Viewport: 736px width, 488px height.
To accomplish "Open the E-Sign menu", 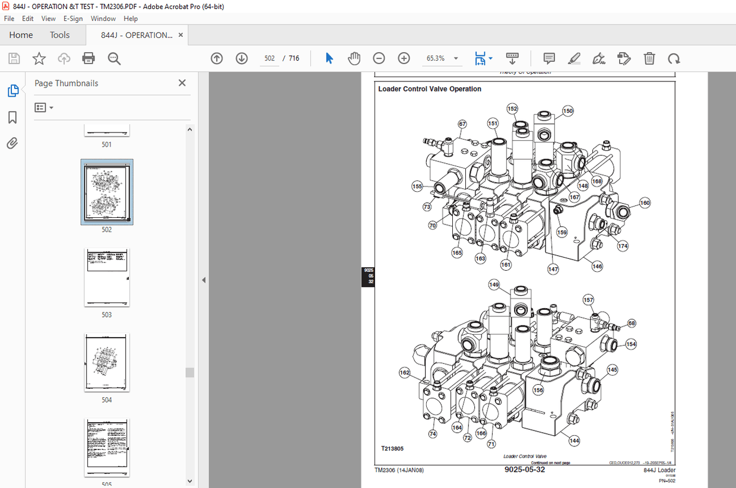I will (x=73, y=18).
